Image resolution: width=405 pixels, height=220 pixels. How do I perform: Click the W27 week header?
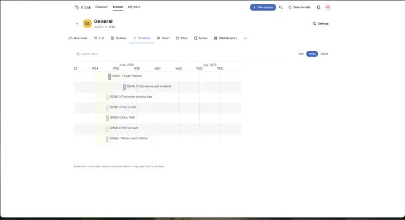click(x=157, y=68)
